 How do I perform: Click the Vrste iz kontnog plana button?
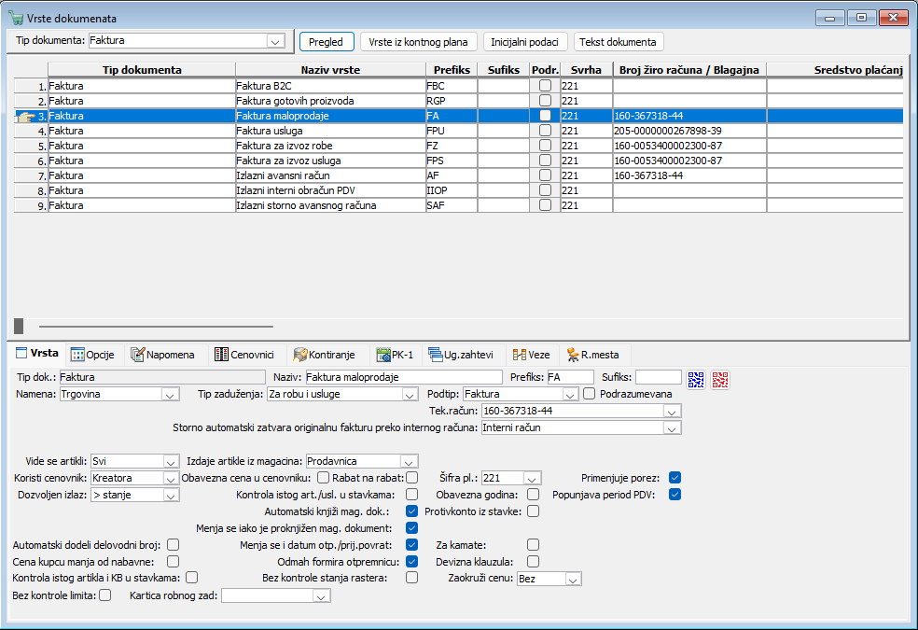point(418,42)
